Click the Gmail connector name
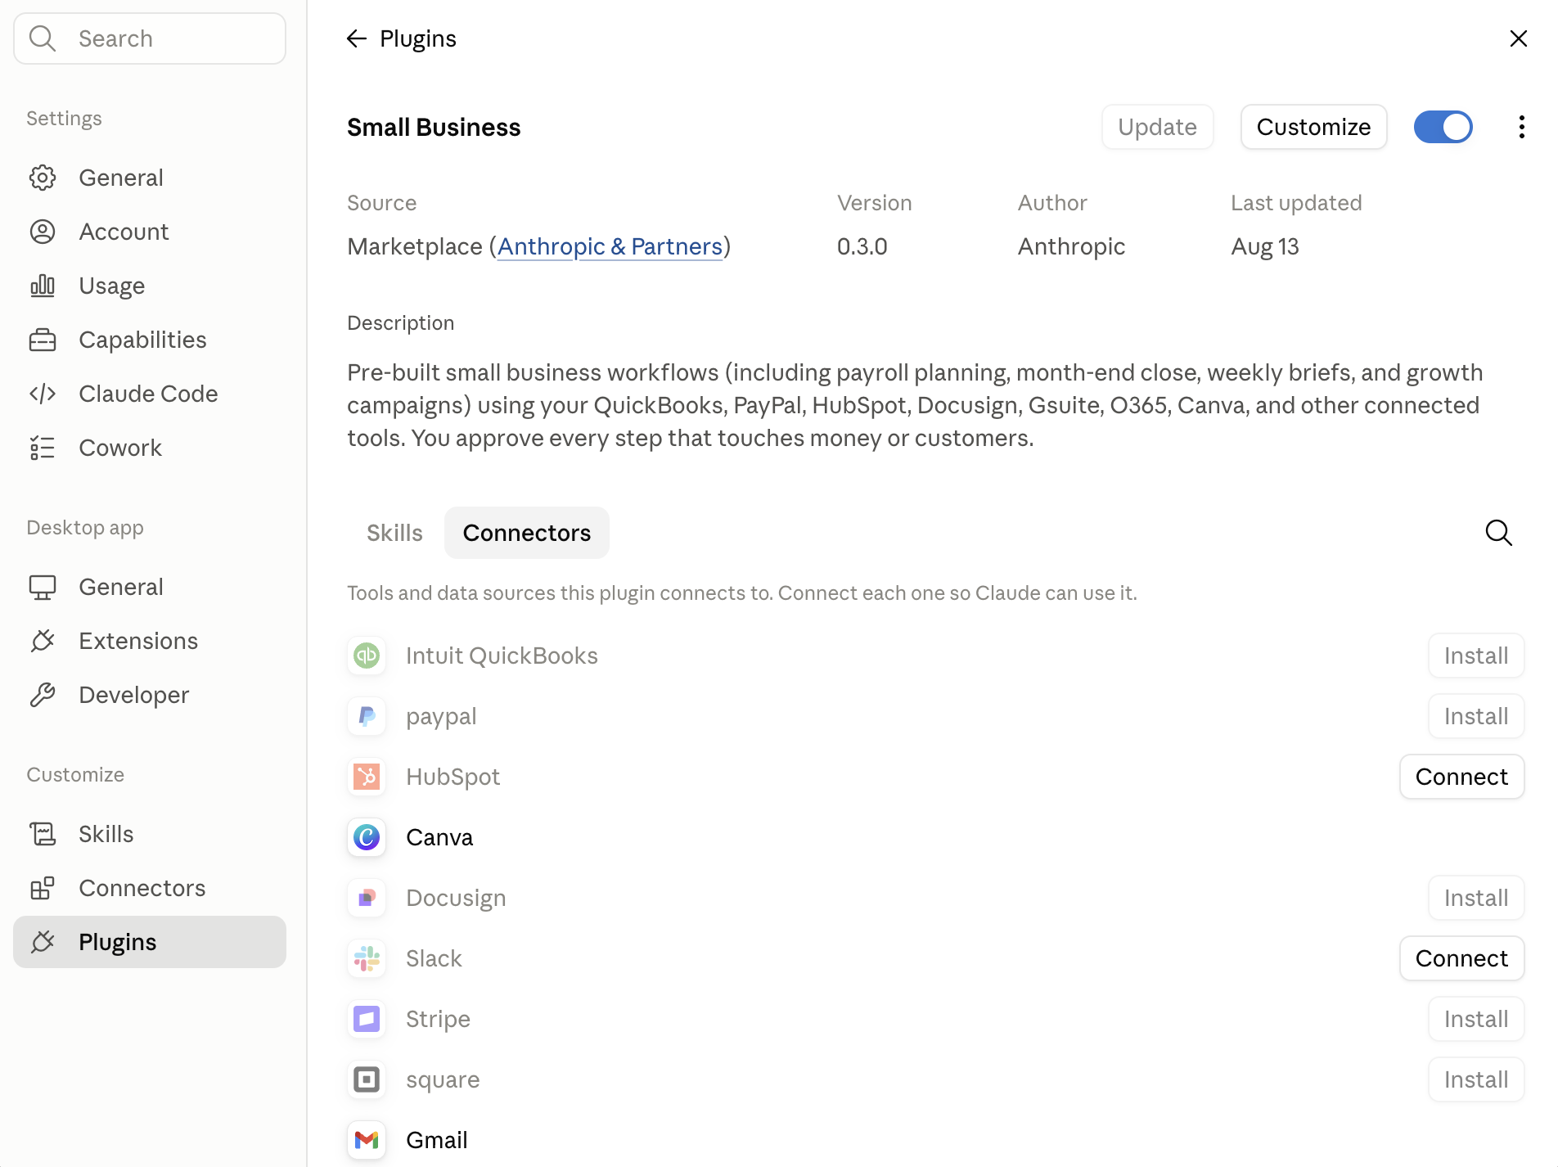The width and height of the screenshot is (1558, 1167). point(437,1140)
